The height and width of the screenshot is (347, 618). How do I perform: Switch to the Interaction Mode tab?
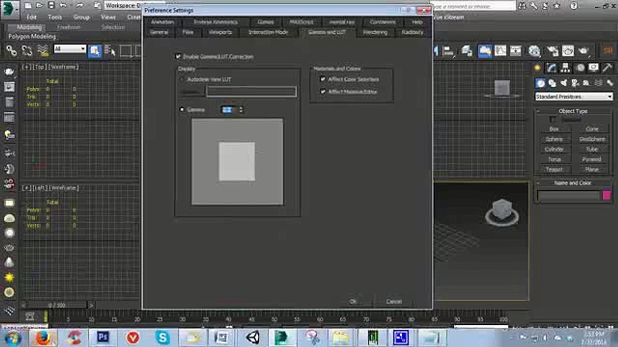pos(268,32)
